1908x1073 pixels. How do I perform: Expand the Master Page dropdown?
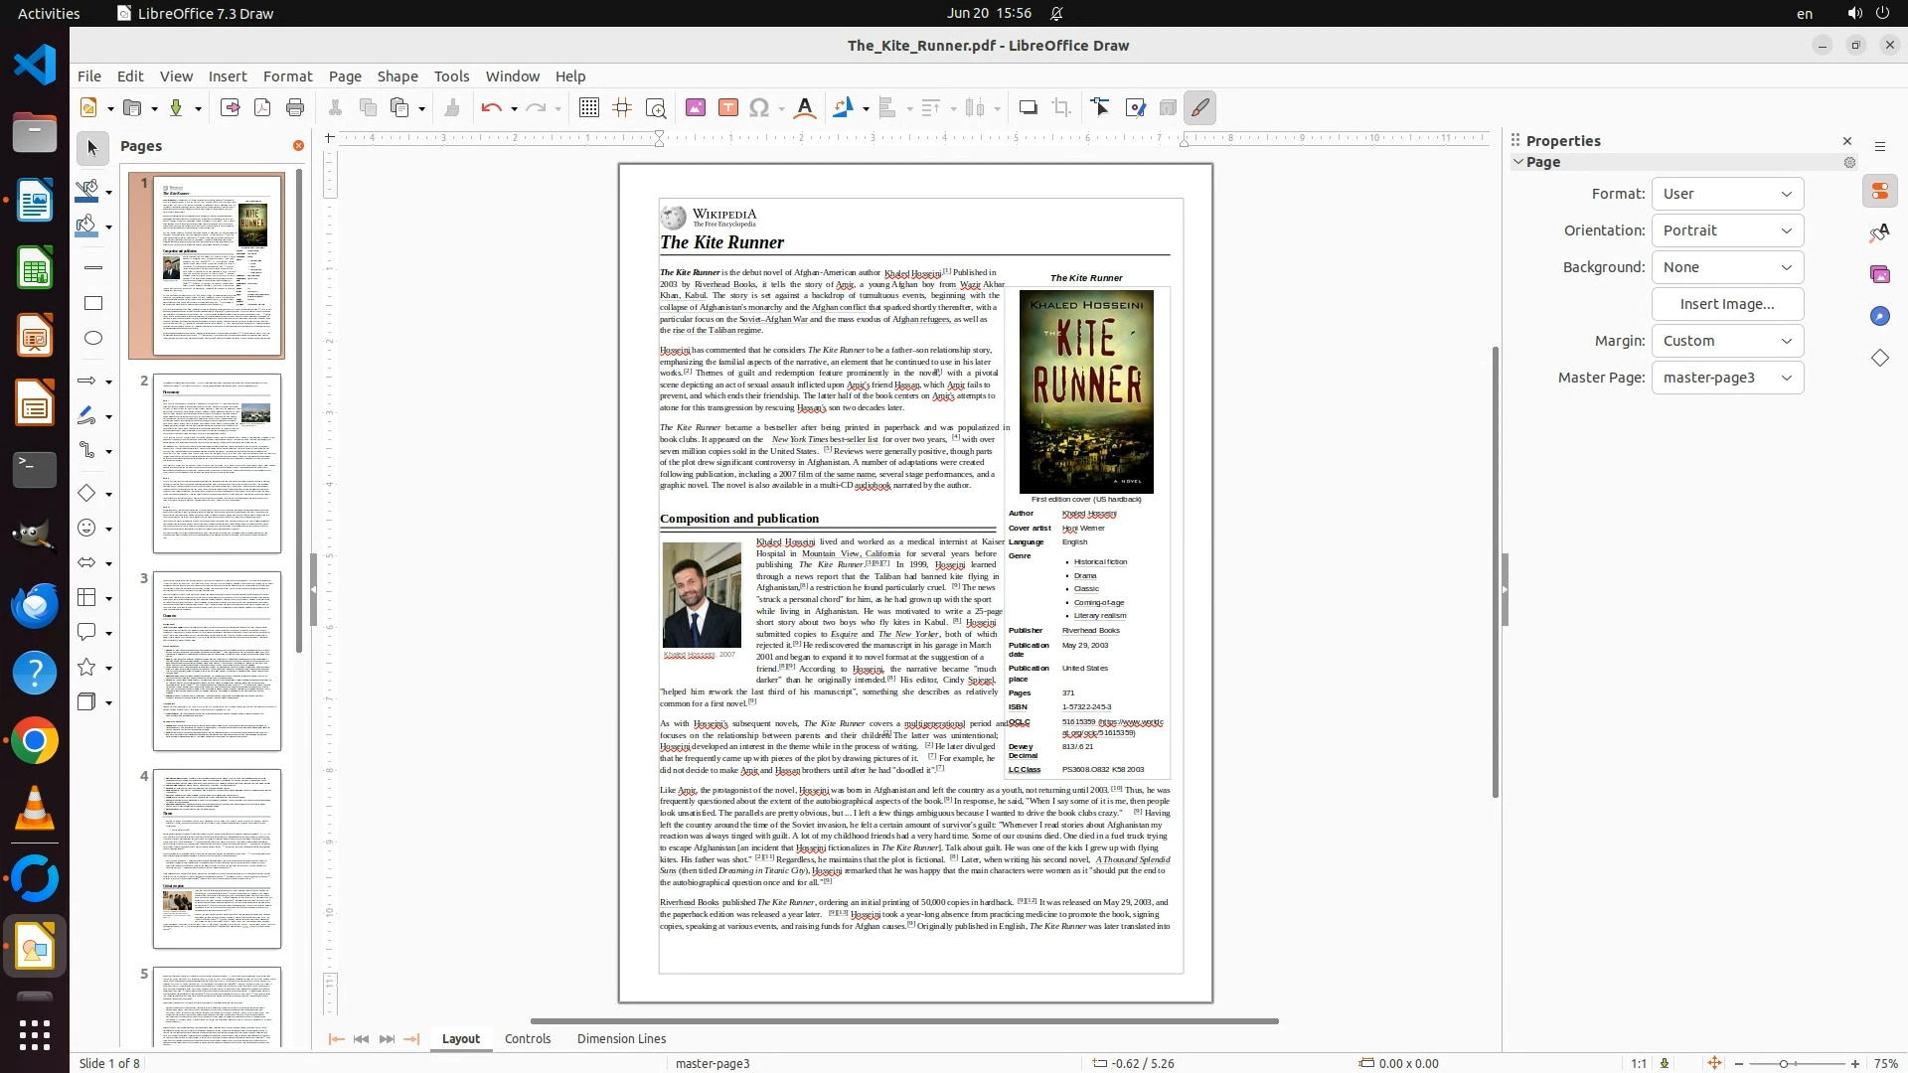tap(1727, 378)
